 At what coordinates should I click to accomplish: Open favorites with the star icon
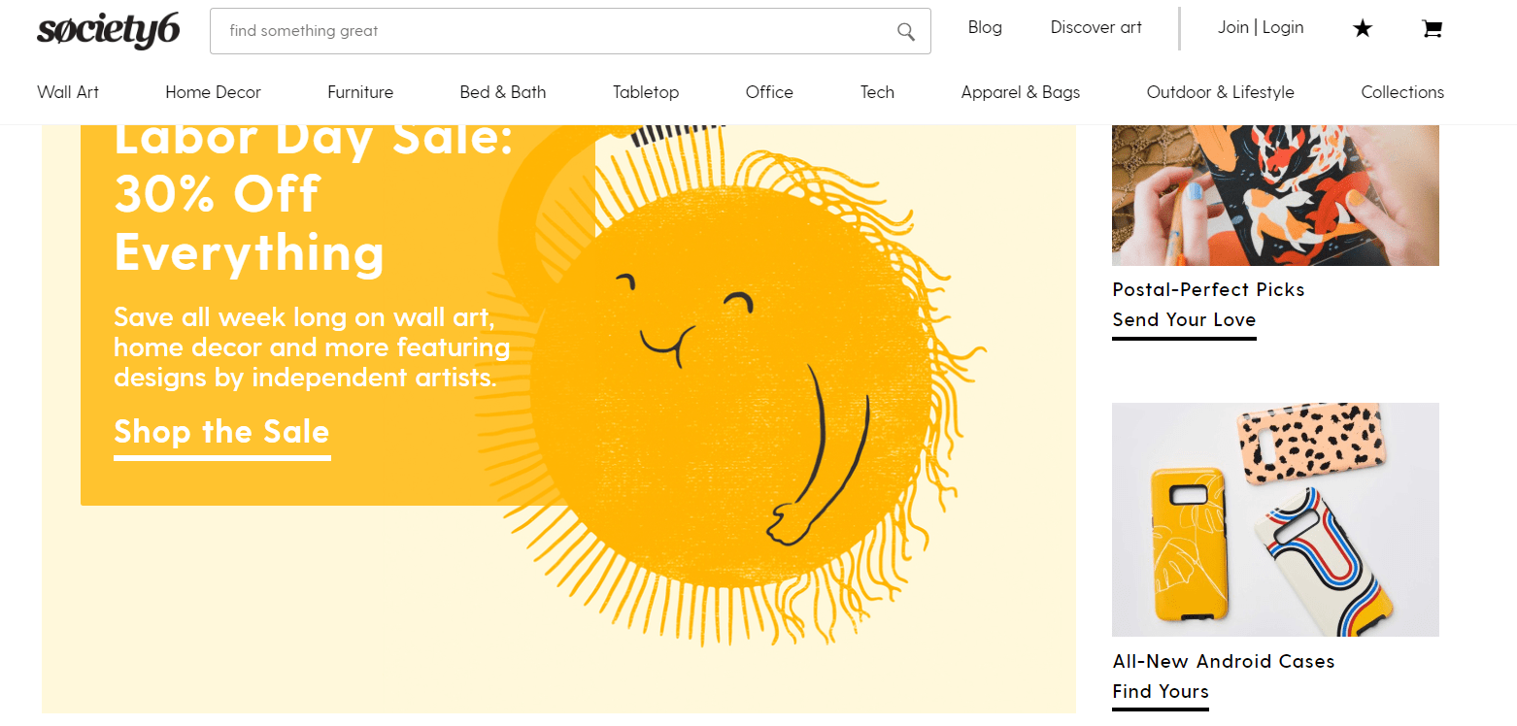point(1363,29)
